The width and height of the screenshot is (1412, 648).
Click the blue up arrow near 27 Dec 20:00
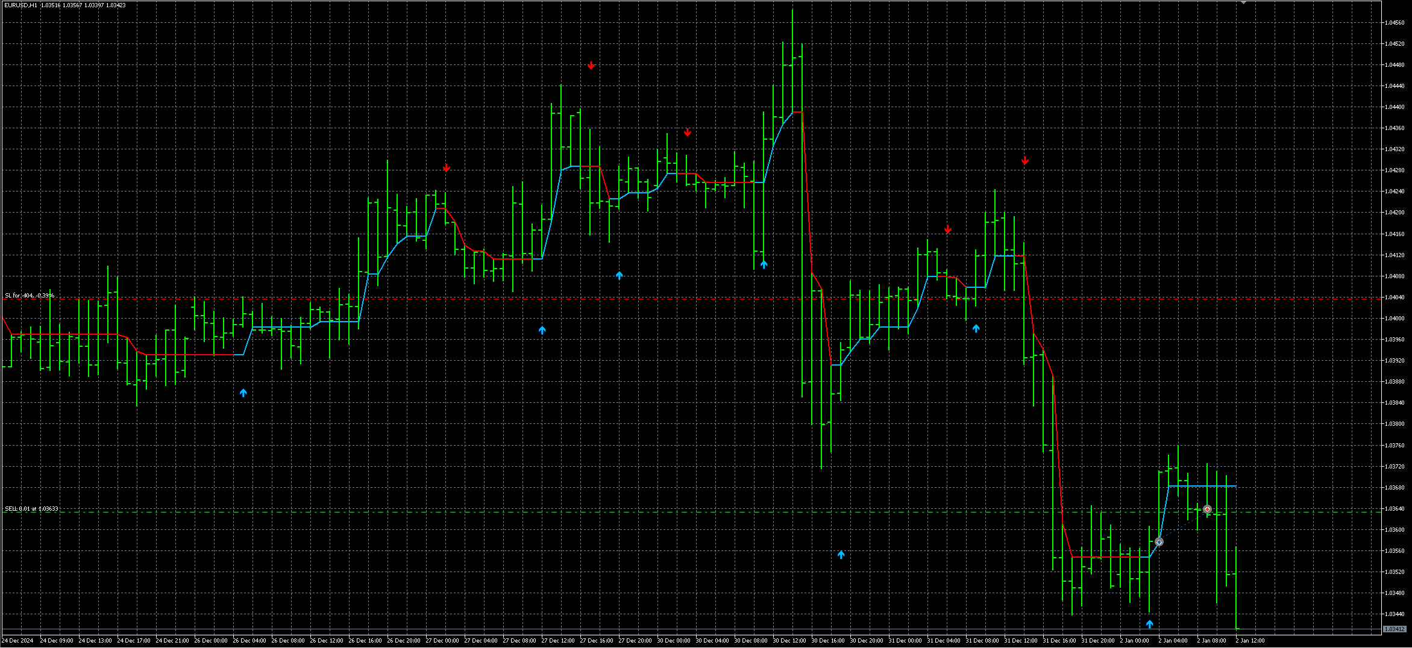pyautogui.click(x=620, y=275)
